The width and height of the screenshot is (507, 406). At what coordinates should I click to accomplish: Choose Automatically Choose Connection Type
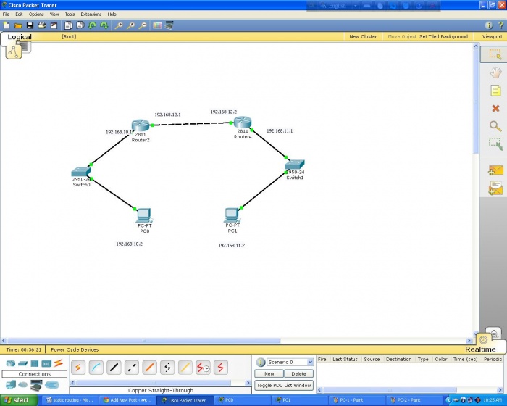click(78, 368)
